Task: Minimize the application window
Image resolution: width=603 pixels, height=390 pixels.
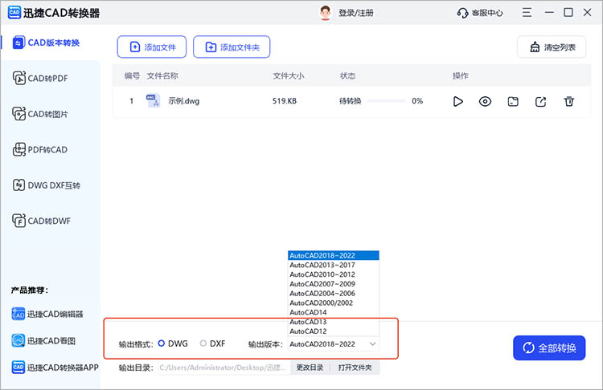Action: [x=549, y=13]
